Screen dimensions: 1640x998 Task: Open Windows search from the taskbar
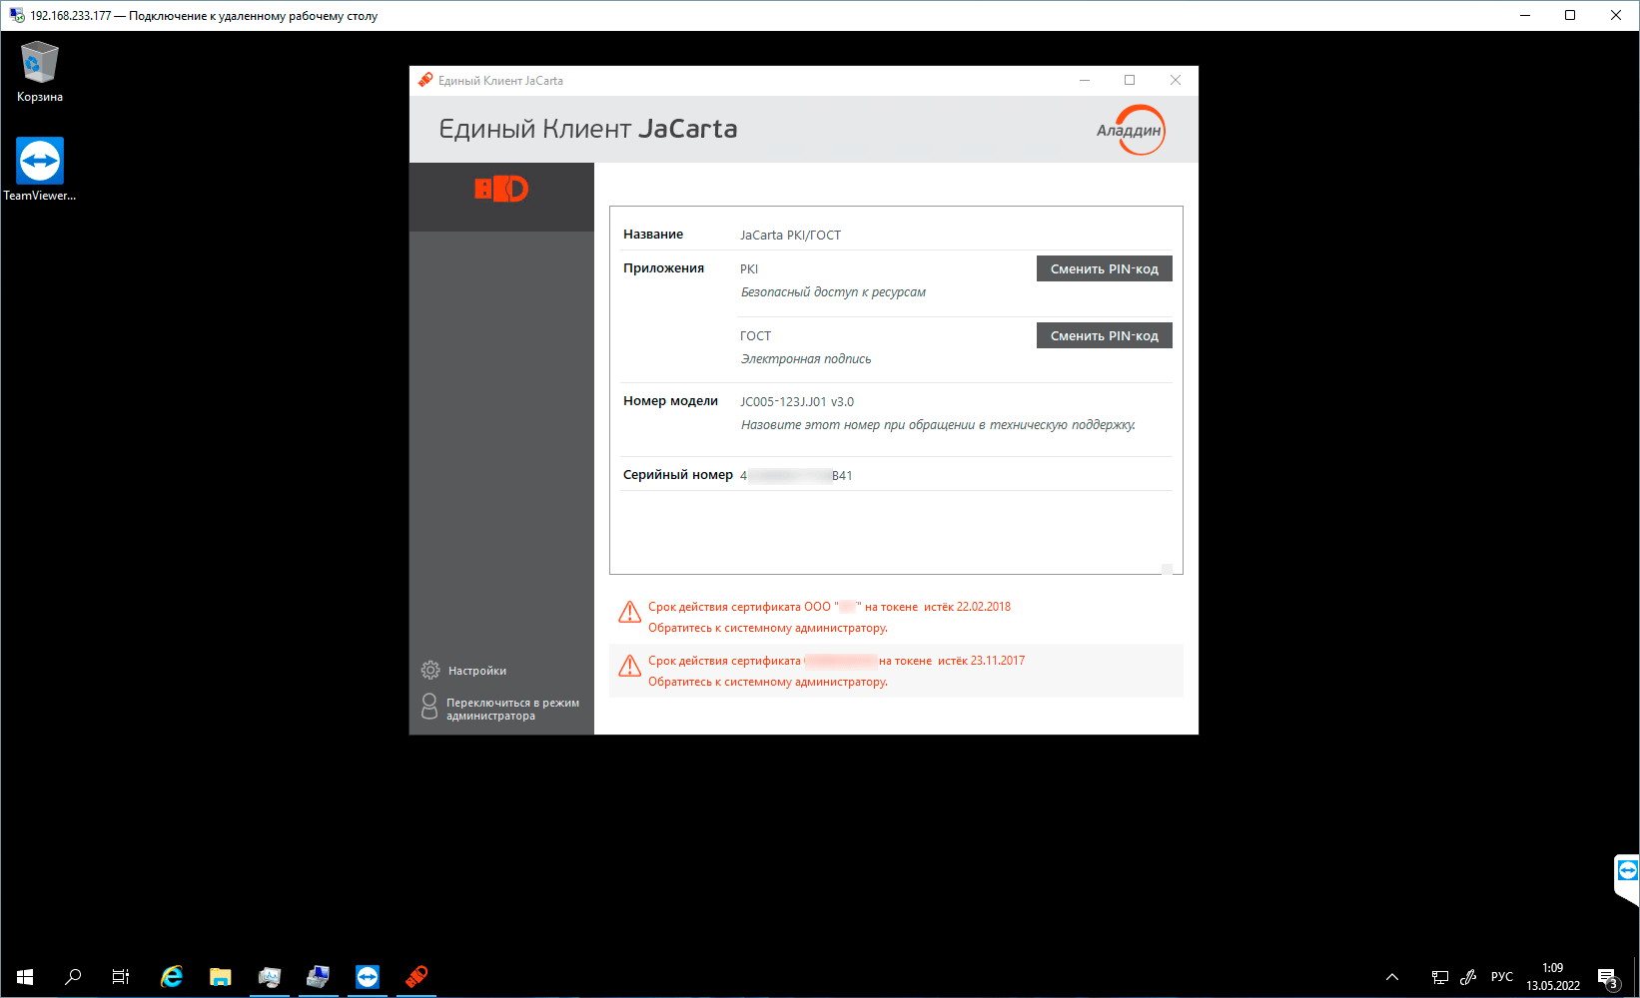click(x=73, y=977)
